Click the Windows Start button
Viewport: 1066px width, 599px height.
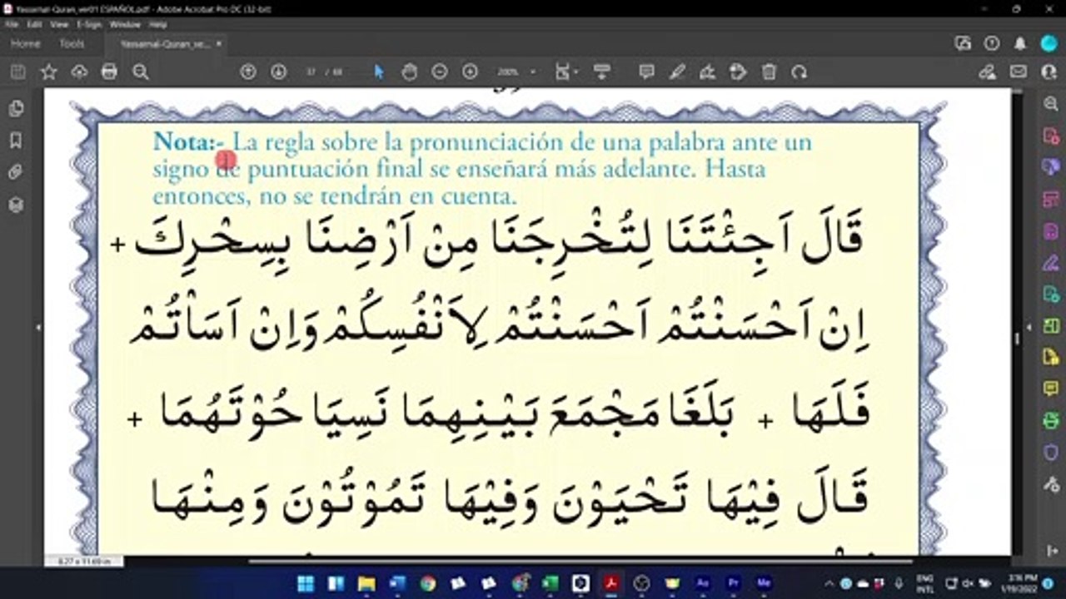pyautogui.click(x=306, y=583)
